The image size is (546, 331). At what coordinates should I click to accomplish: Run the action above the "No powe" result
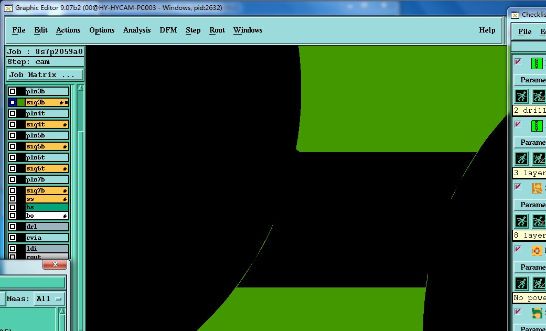coord(521,283)
